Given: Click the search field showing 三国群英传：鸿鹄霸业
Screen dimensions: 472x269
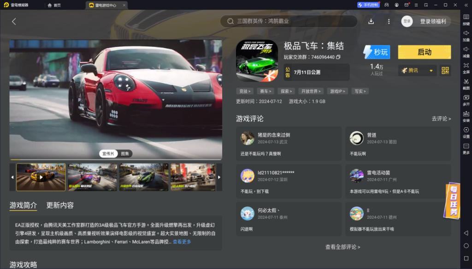Looking at the screenshot, I should tap(289, 21).
